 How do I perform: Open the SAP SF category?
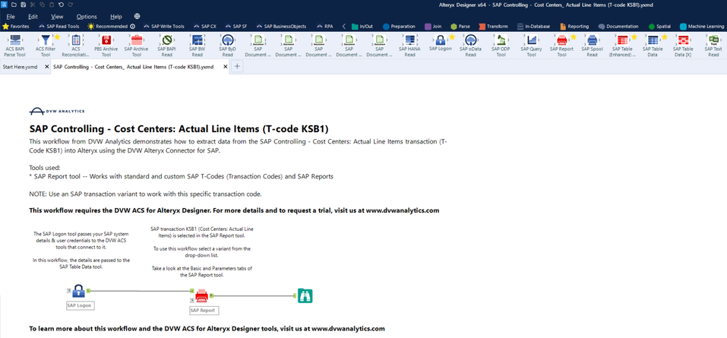click(236, 27)
